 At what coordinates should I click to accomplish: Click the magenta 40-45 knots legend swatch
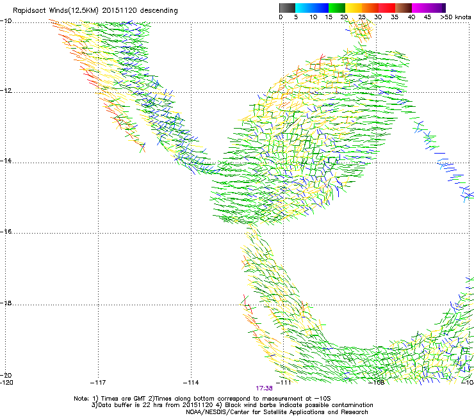click(x=420, y=8)
